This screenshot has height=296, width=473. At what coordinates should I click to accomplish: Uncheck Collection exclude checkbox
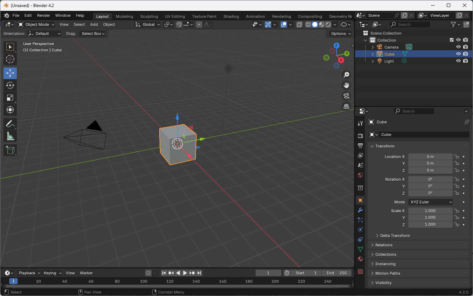point(452,40)
